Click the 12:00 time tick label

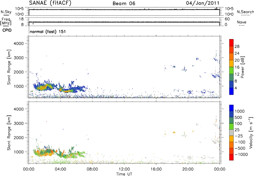click(x=124, y=169)
